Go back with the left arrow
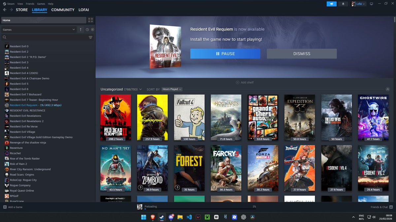This screenshot has height=222, width=396. point(5,10)
